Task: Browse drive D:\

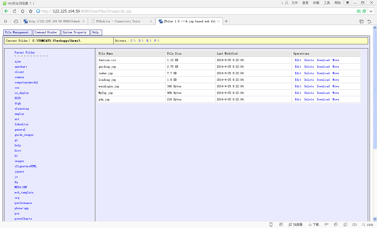Action: point(141,41)
